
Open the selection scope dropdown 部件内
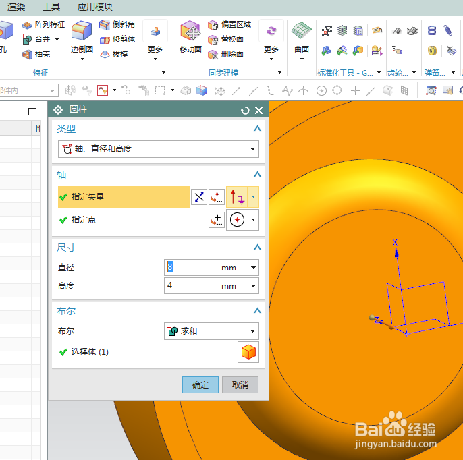coord(28,90)
